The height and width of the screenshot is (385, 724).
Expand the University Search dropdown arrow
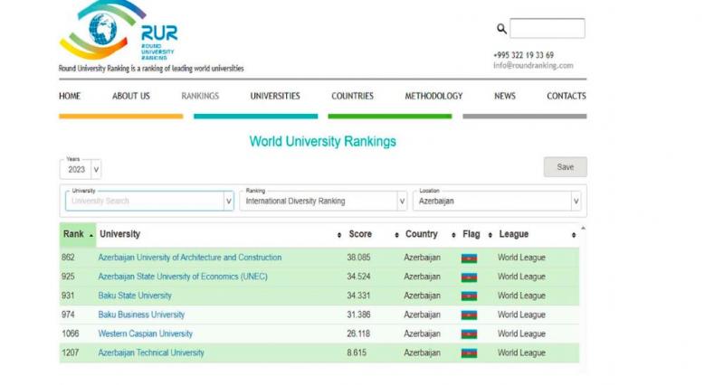(x=229, y=201)
